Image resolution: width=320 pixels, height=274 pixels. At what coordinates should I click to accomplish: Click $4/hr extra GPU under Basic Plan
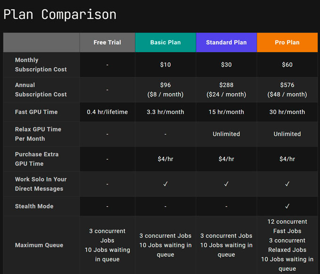tap(166, 159)
